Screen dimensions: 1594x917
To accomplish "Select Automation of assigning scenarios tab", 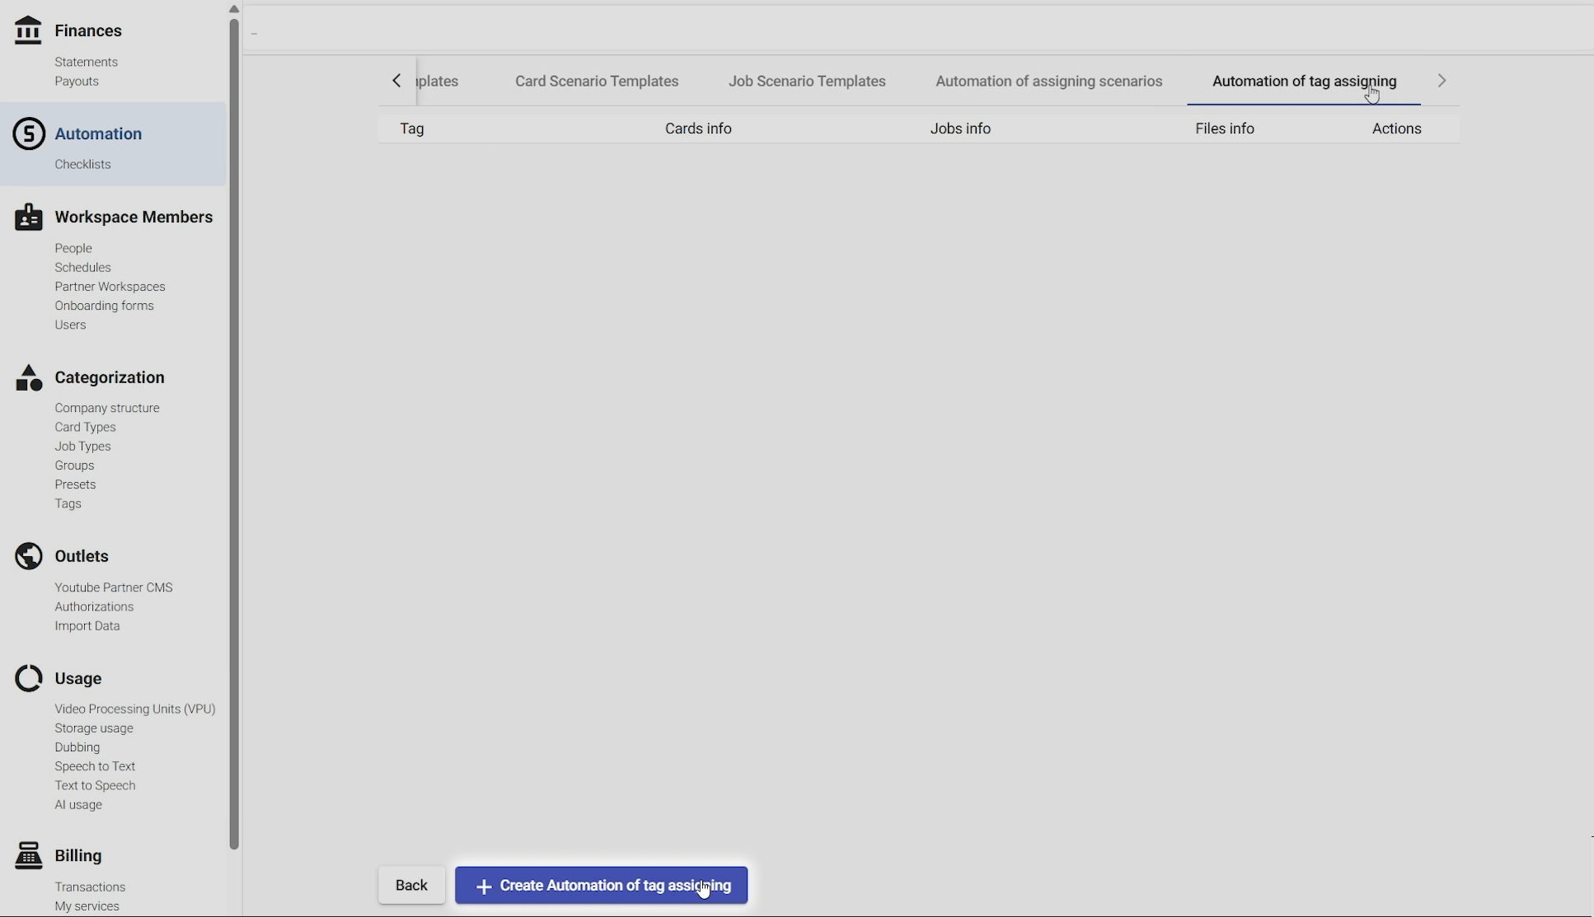I will (1048, 81).
